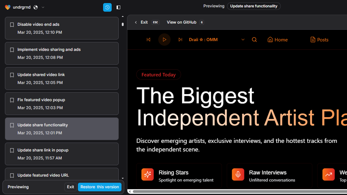347x195 pixels.
Task: Toggle the split-panel layout icon
Action: click(118, 7)
